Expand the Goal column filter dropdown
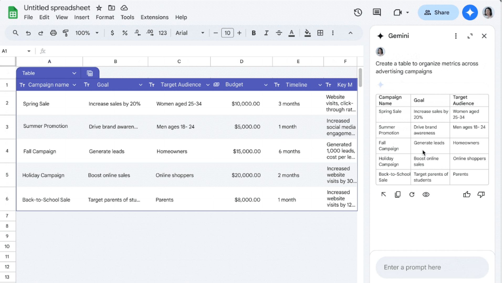504x283 pixels. click(x=140, y=85)
